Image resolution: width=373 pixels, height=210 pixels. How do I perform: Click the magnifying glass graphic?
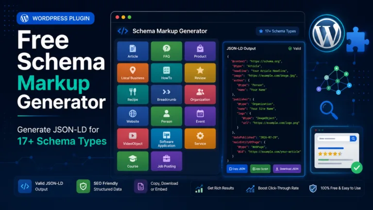329,110
